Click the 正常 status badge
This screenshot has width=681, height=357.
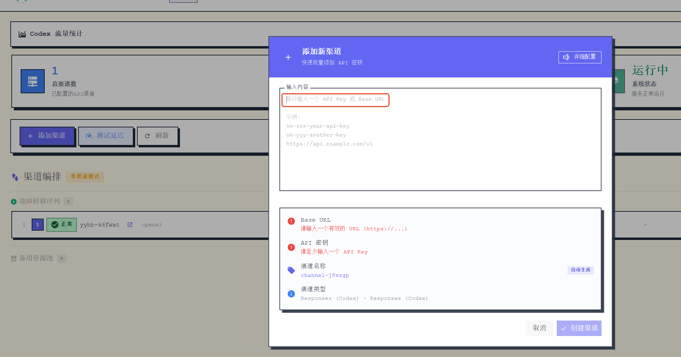tap(62, 224)
